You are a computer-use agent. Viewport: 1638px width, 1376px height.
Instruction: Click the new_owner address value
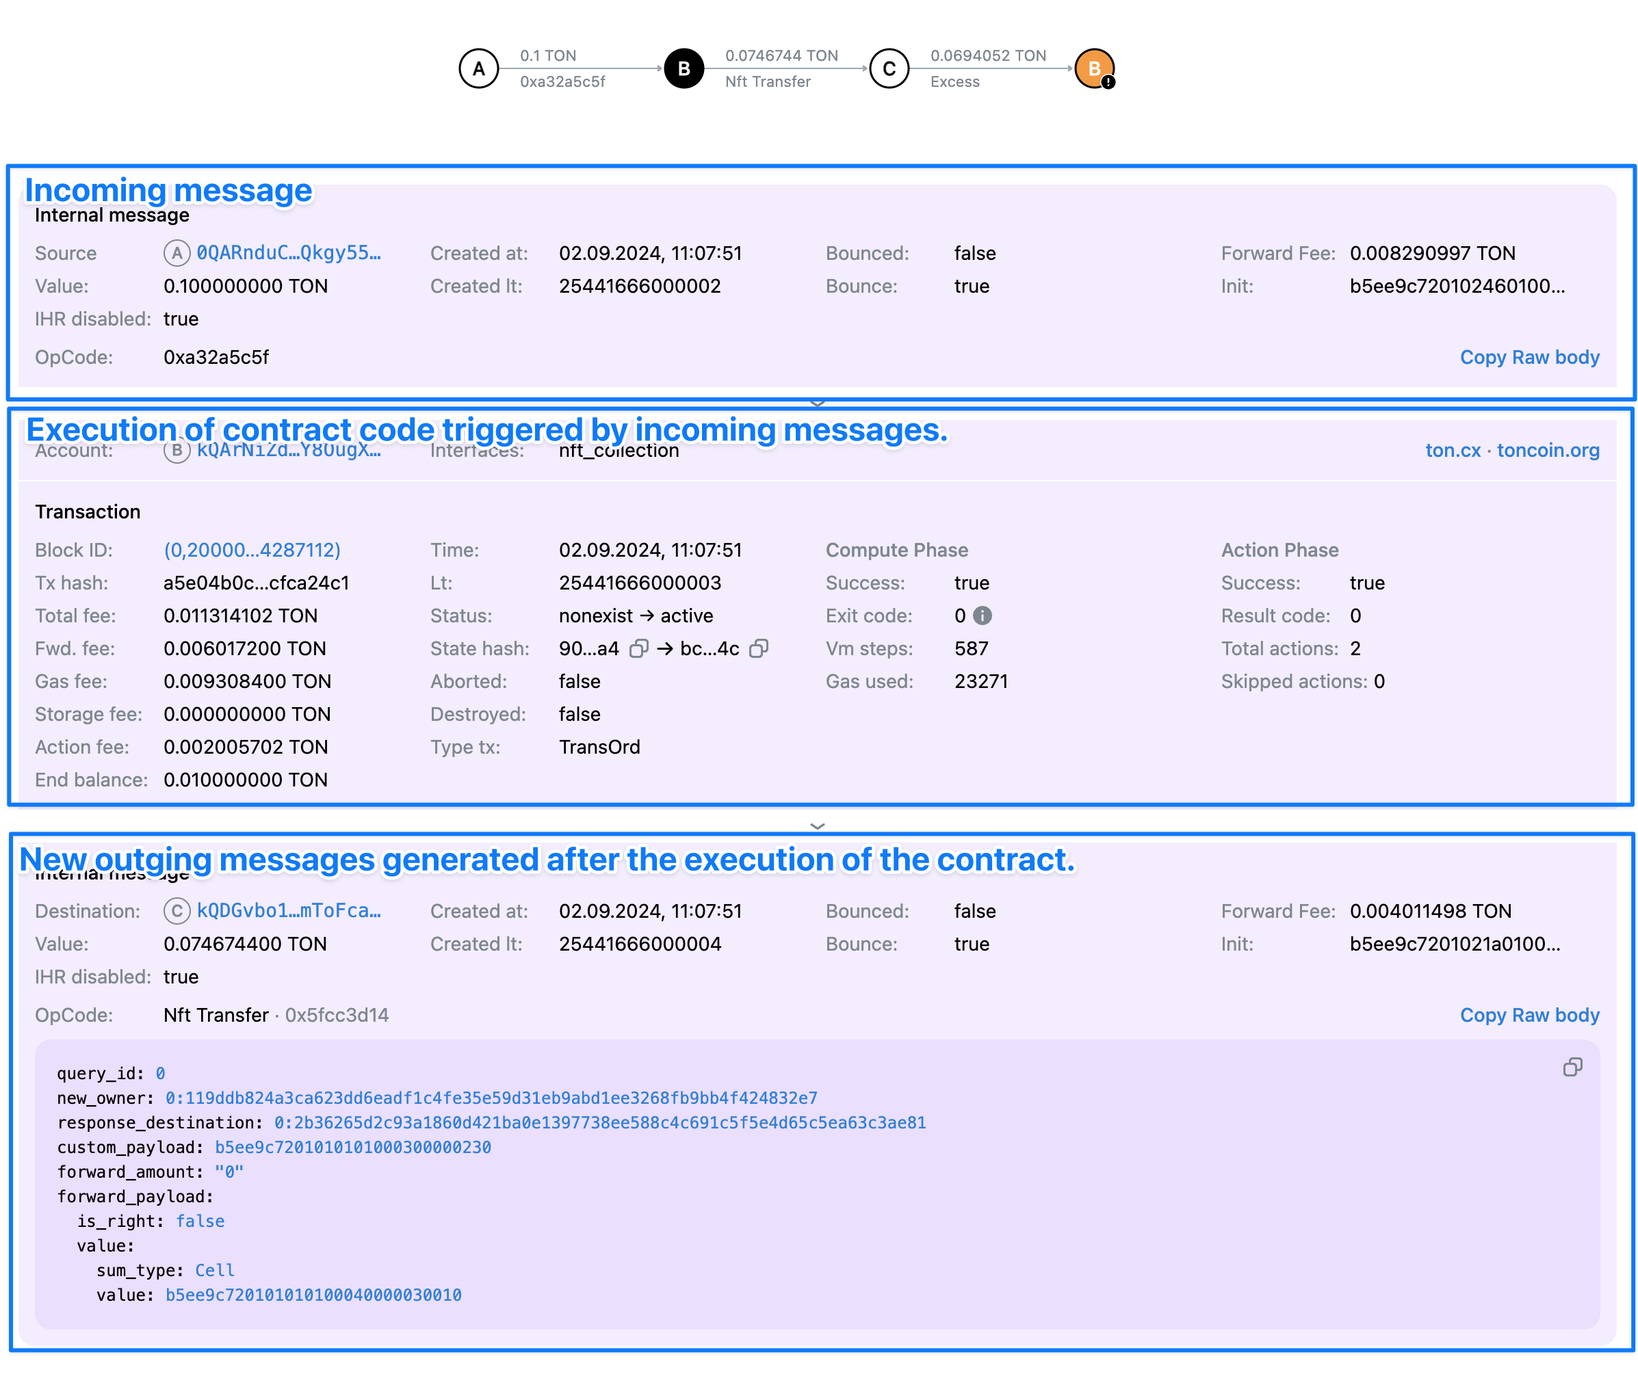(491, 1098)
